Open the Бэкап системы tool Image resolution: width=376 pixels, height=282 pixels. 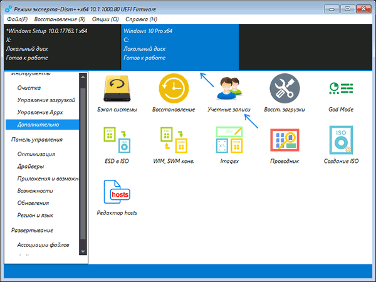click(x=118, y=90)
